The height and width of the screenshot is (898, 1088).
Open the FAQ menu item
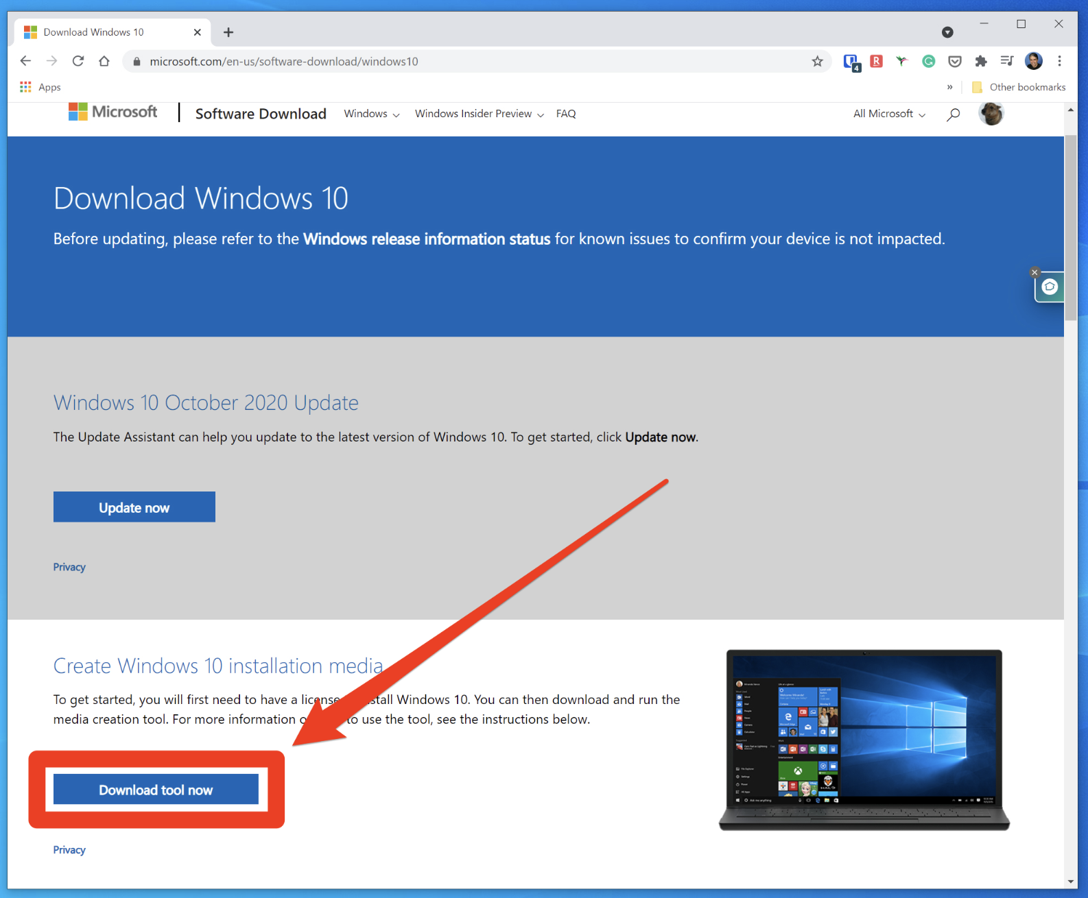566,114
